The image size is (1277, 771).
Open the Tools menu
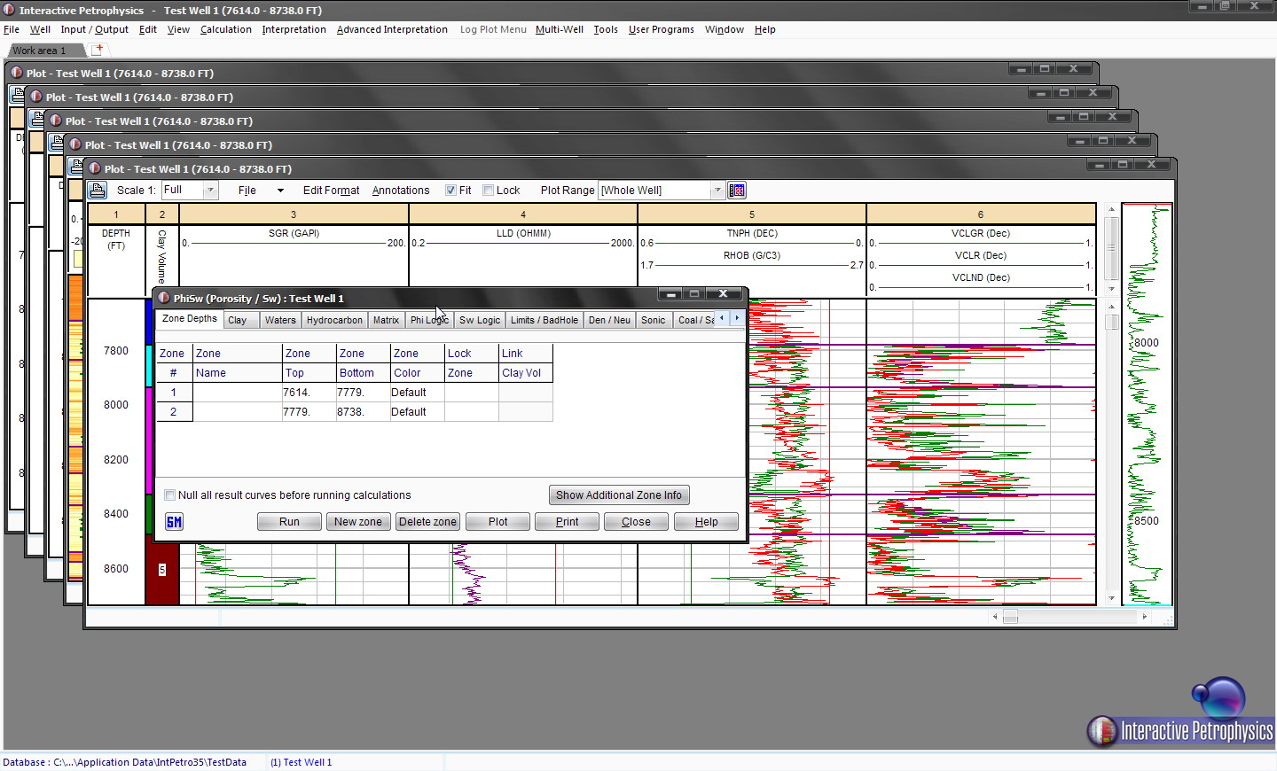[x=606, y=29]
